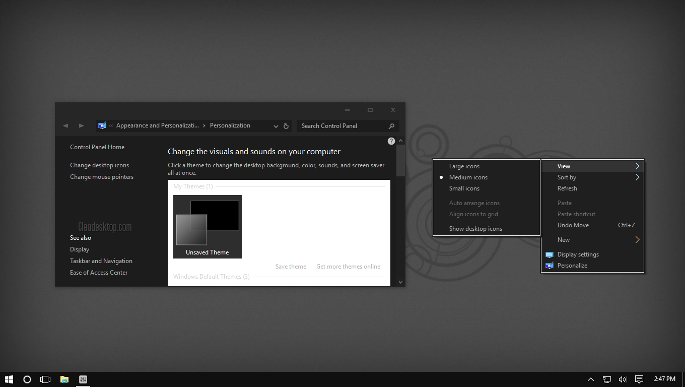The image size is (685, 387).
Task: Open Task View from the taskbar
Action: coord(45,379)
